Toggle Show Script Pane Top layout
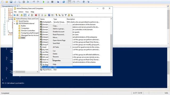Screen dimensions: 170x95 [x=70, y=2]
